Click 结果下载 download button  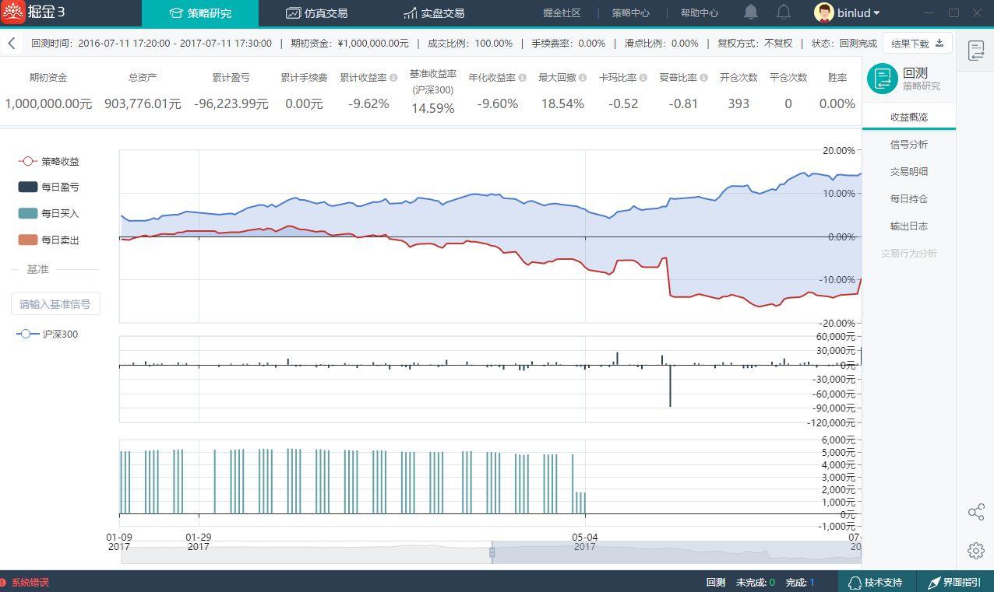(917, 44)
